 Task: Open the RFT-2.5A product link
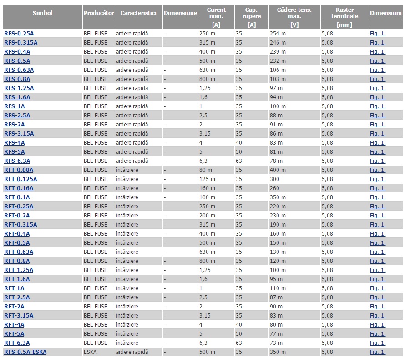[x=17, y=297]
